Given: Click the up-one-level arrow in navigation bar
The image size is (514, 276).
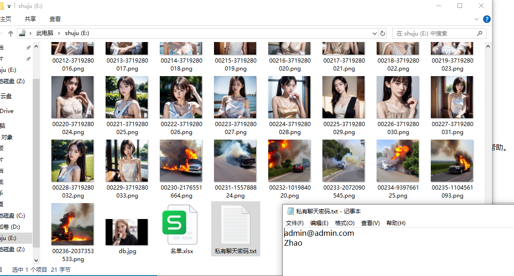Looking at the screenshot, I should click(x=10, y=33).
